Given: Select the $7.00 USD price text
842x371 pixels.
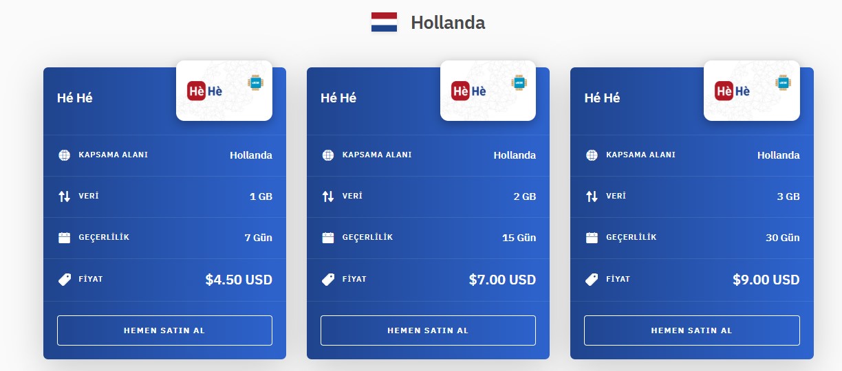Looking at the screenshot, I should click(502, 280).
